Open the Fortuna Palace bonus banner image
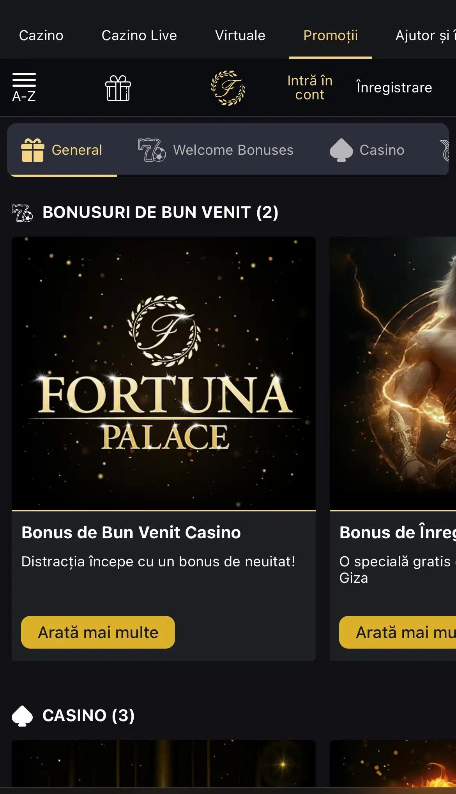This screenshot has height=794, width=456. tap(164, 373)
